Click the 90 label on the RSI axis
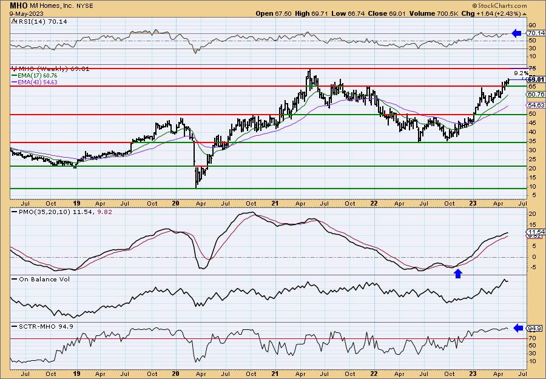Image resolution: width=546 pixels, height=379 pixels. (531, 25)
